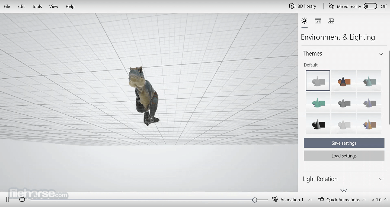Select the purple and tan theme thumbnail

coord(369,124)
